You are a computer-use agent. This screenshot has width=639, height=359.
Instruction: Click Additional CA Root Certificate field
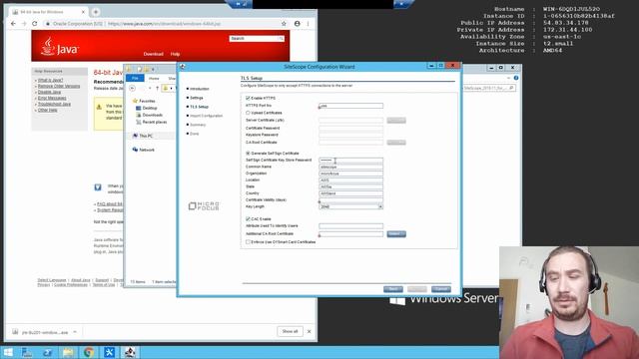pyautogui.click(x=350, y=234)
